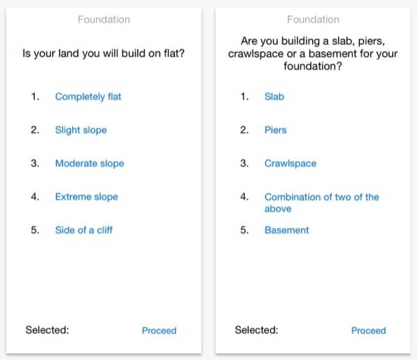Choose 'Piers' foundation option

point(275,130)
